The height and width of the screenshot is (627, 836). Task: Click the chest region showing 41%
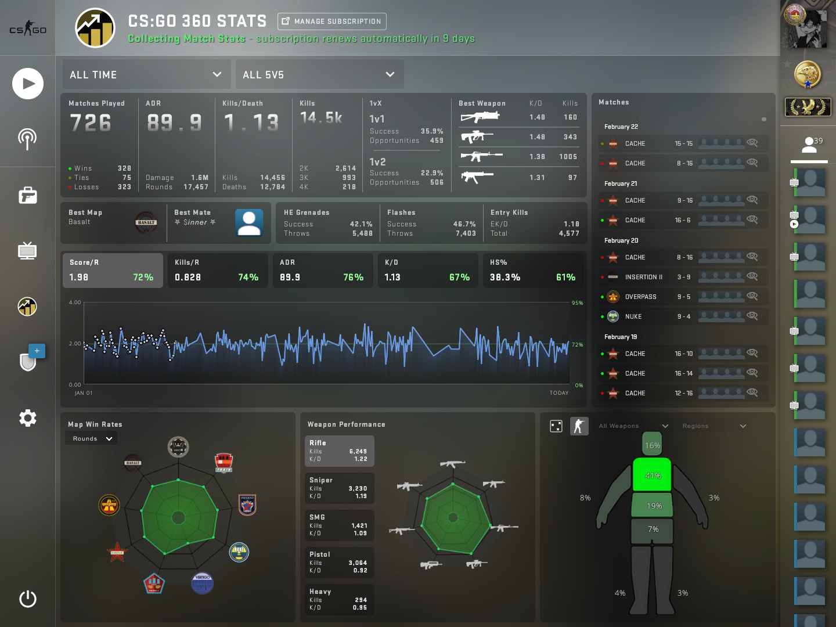652,475
